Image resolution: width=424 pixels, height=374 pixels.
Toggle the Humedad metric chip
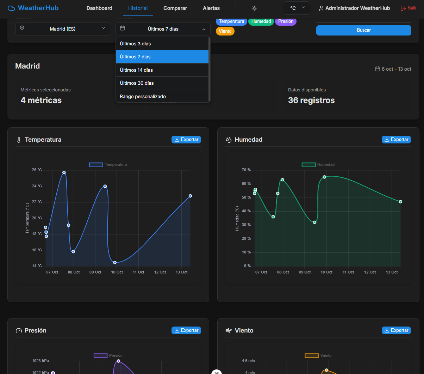tap(261, 21)
